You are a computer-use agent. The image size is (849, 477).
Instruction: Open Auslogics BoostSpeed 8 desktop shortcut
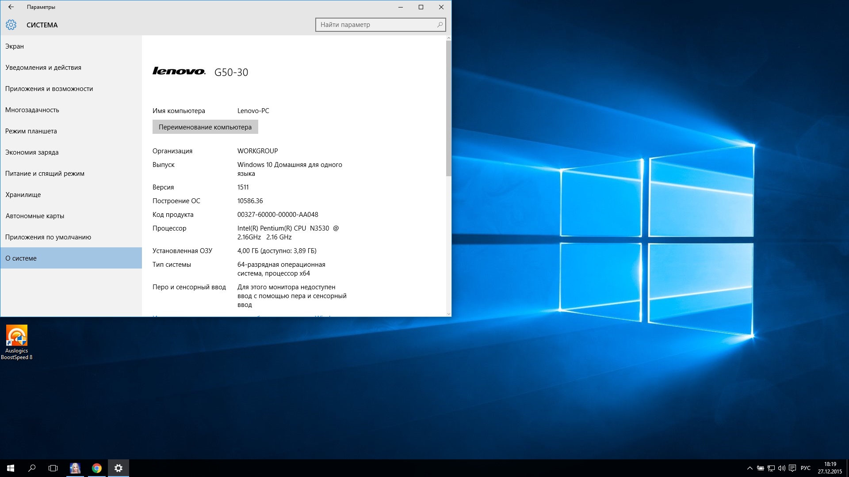point(17,343)
